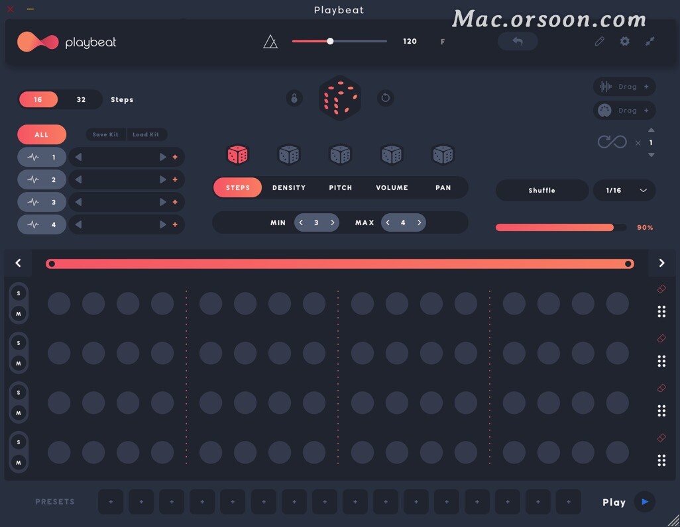
Task: Increase the MAX value with right chevron
Action: click(420, 222)
